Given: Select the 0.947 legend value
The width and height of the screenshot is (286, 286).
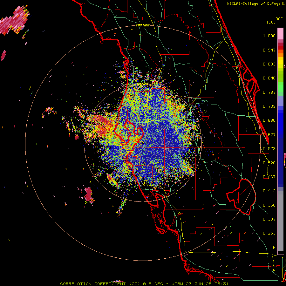Looking at the screenshot, I should click(x=269, y=50).
